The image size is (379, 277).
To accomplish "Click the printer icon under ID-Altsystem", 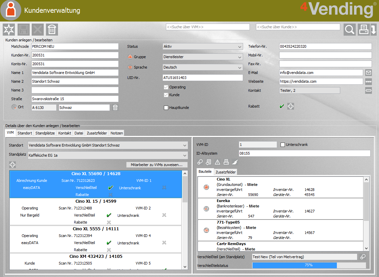I will 226,162.
